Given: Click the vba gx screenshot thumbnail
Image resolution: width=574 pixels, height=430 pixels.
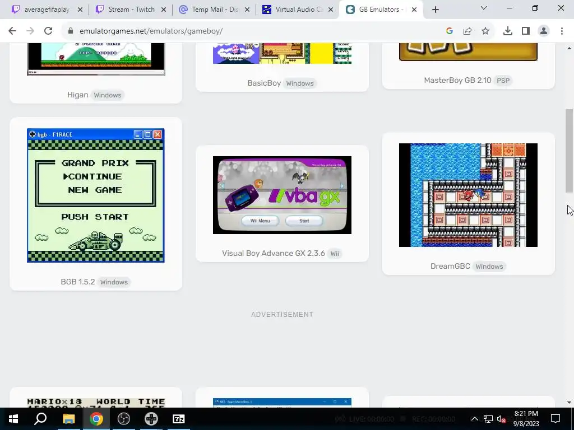Looking at the screenshot, I should (282, 195).
